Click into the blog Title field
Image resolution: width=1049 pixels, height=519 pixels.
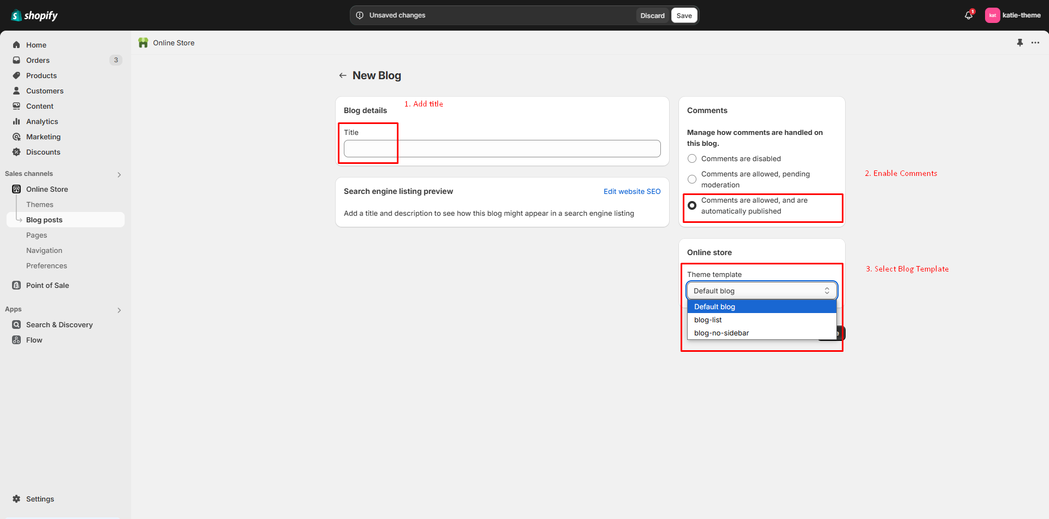click(502, 149)
